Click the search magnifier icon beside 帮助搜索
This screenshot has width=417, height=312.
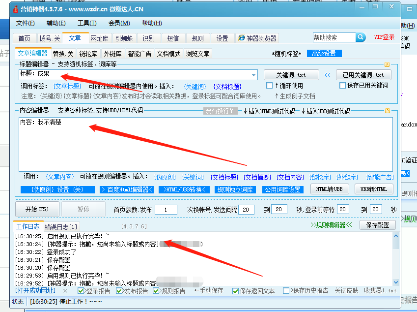point(361,37)
